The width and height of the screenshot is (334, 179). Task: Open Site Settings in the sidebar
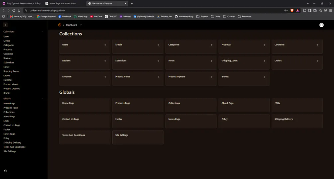10,151
